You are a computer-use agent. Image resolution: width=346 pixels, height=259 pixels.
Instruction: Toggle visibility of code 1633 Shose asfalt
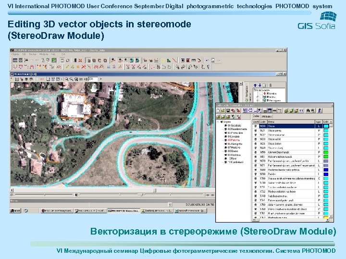[x=256, y=139]
